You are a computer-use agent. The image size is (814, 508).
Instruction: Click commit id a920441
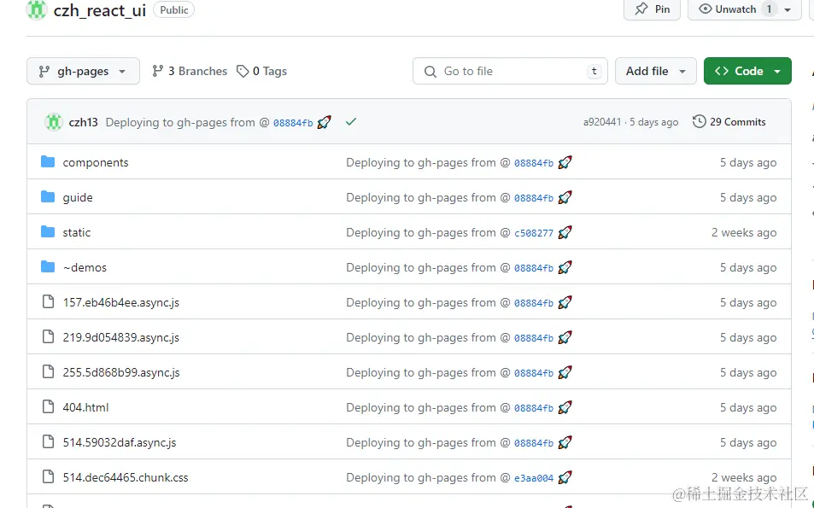point(602,122)
